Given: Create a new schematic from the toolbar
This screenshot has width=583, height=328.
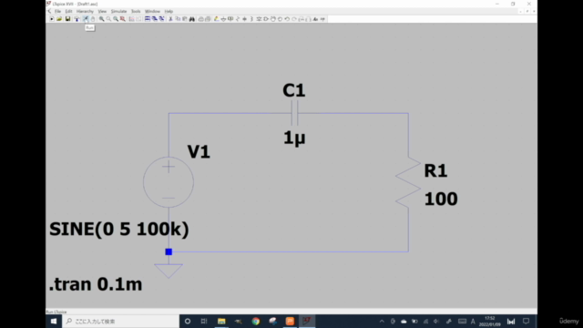Looking at the screenshot, I should (52, 19).
